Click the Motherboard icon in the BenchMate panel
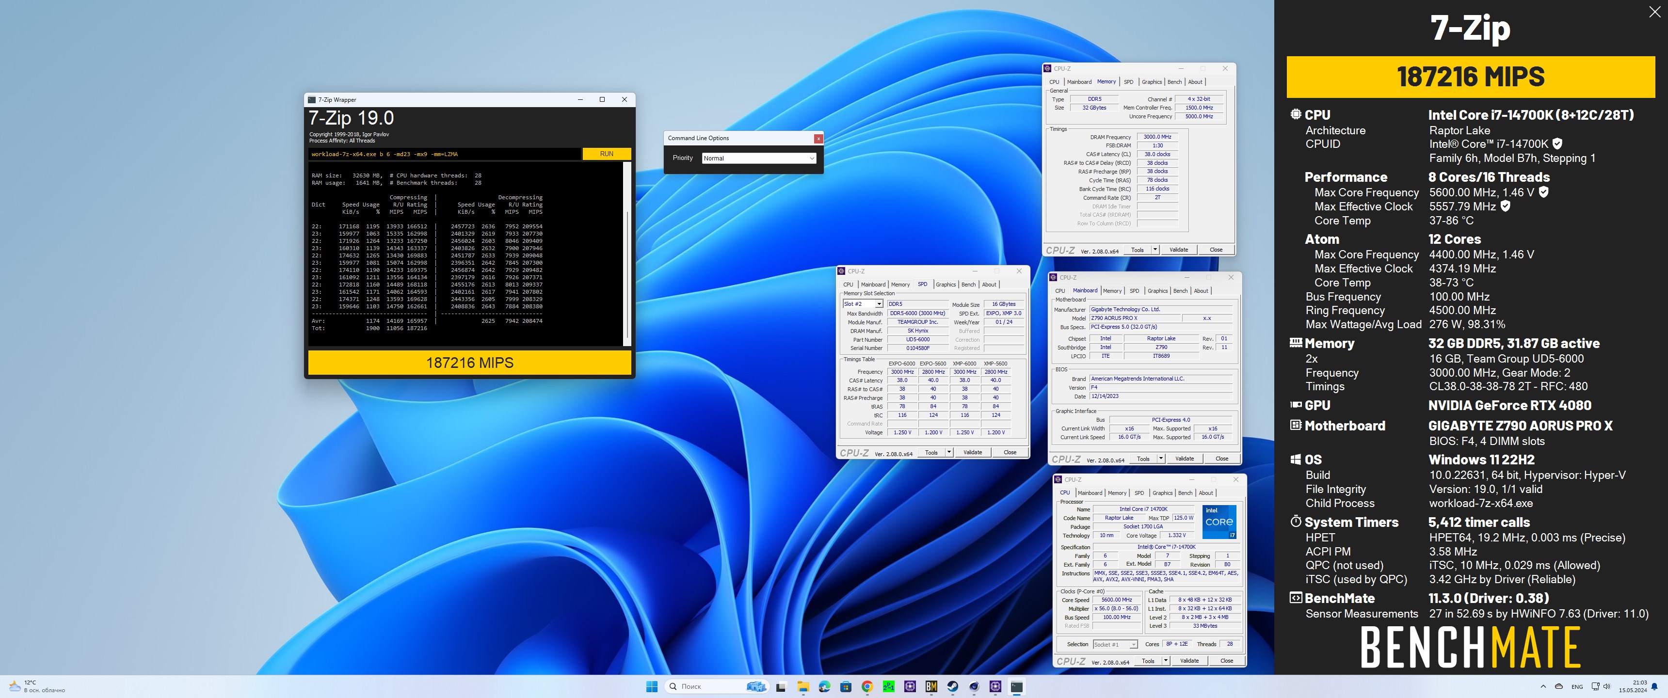 pos(1296,425)
